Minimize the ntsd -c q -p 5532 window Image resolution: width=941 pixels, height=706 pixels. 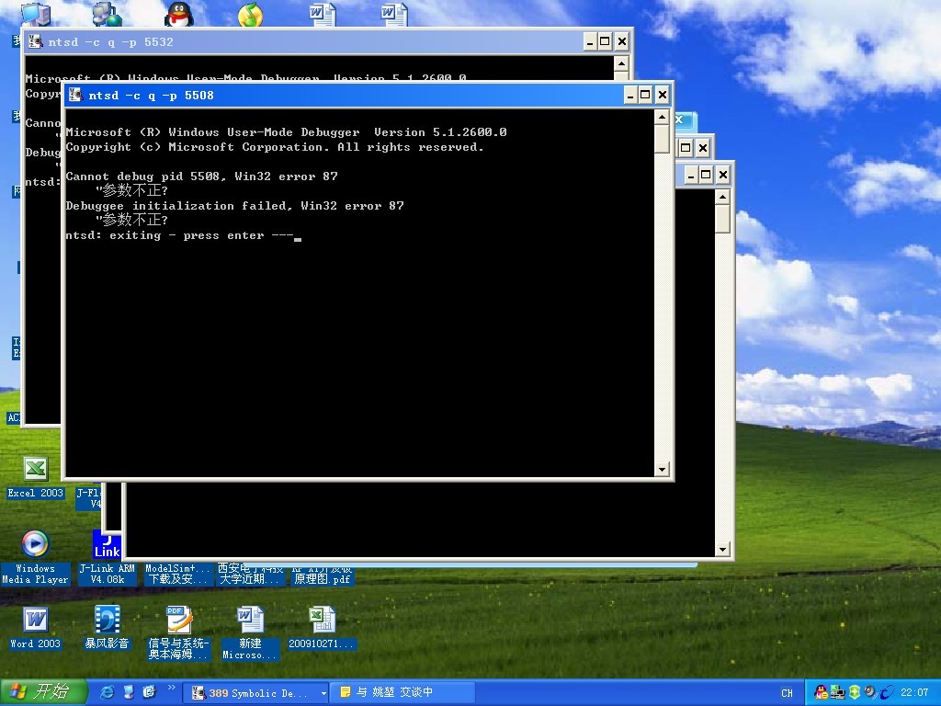(591, 41)
